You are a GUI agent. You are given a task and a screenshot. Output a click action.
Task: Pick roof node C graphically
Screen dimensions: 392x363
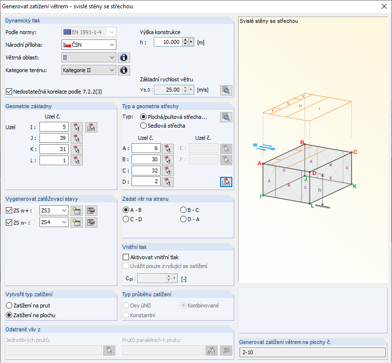168,171
